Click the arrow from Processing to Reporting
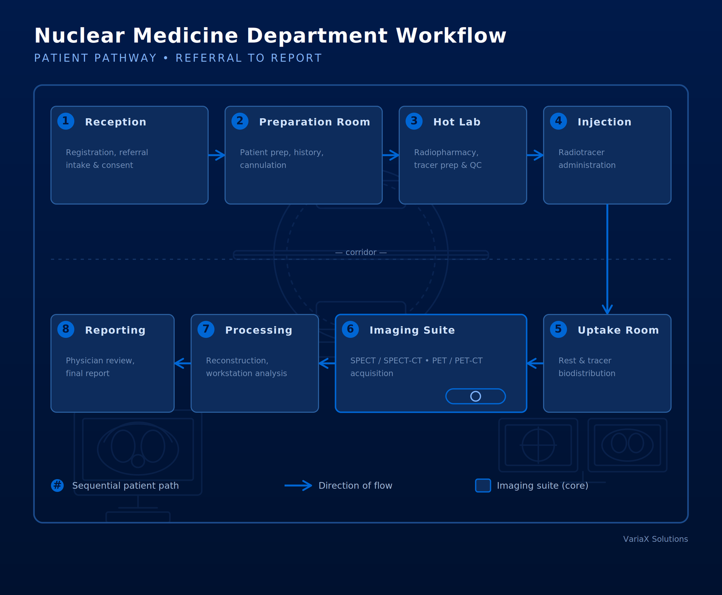 tap(183, 363)
